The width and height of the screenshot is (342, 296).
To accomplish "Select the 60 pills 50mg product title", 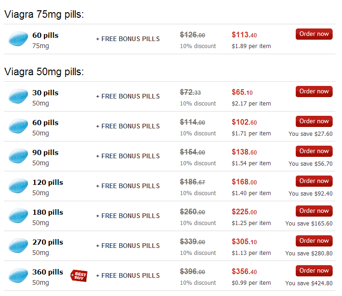I will [45, 123].
